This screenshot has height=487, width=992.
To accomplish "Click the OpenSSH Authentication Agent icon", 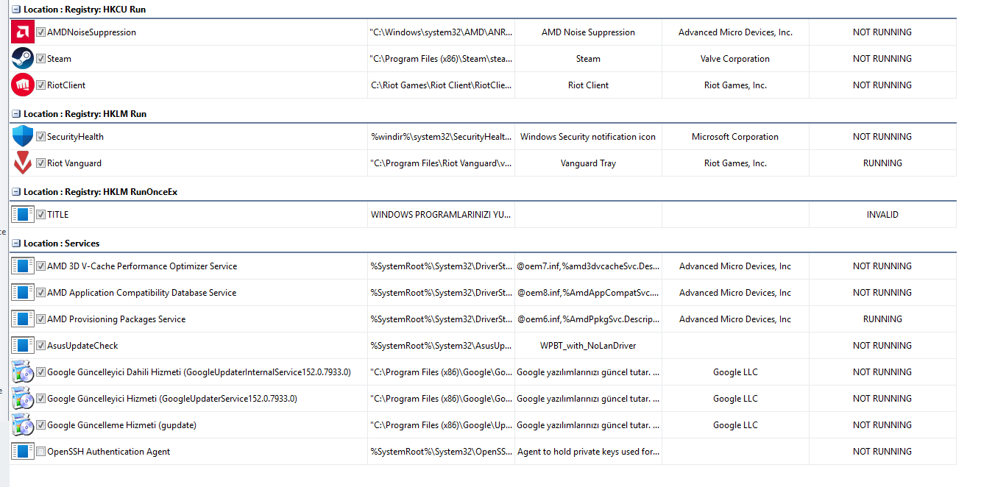I will (x=23, y=452).
